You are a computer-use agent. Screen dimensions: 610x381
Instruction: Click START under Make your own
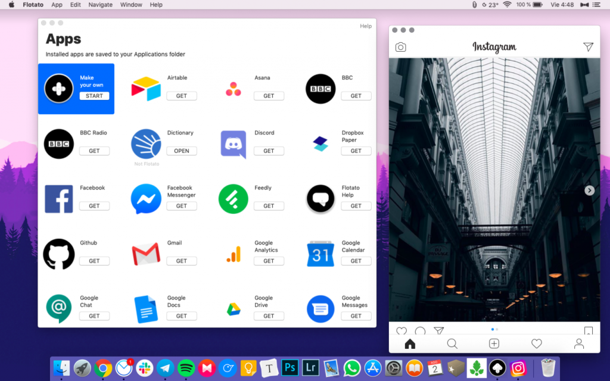click(94, 96)
